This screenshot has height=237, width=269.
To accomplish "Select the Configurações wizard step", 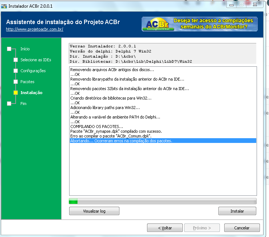I will pyautogui.click(x=33, y=71).
